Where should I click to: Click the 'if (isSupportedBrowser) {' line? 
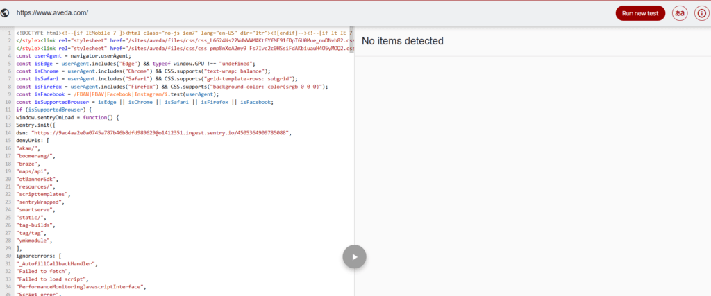[54, 110]
